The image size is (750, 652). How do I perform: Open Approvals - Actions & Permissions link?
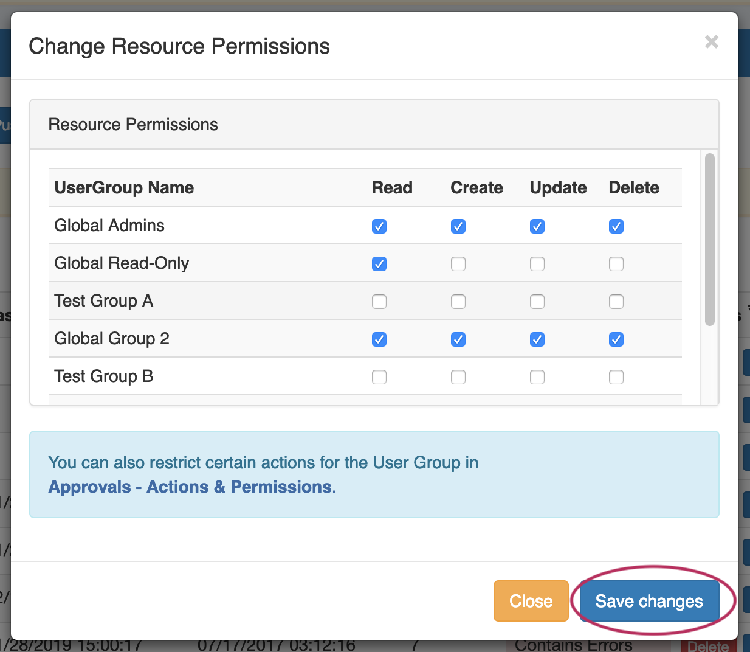191,487
